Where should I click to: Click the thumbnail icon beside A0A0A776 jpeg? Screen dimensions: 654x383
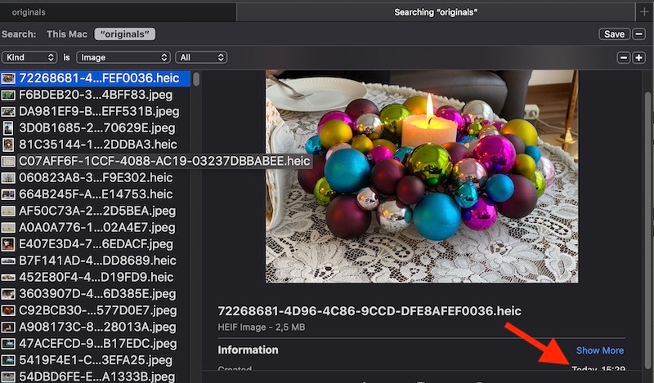coord(8,228)
